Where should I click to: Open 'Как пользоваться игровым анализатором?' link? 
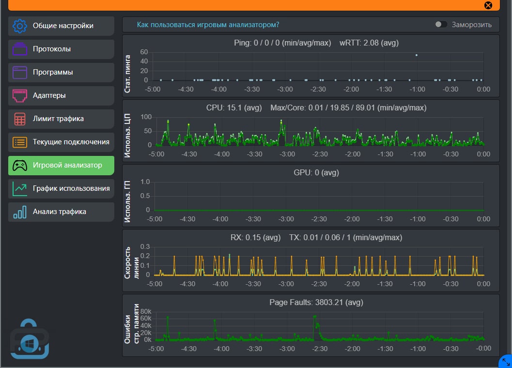[208, 25]
